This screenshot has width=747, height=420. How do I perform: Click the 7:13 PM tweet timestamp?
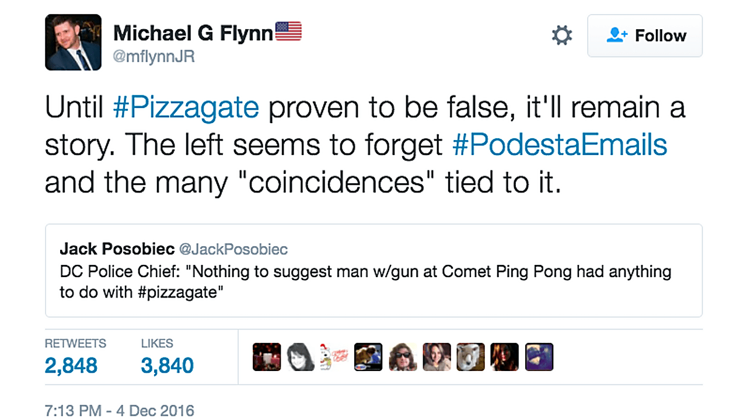pyautogui.click(x=119, y=410)
